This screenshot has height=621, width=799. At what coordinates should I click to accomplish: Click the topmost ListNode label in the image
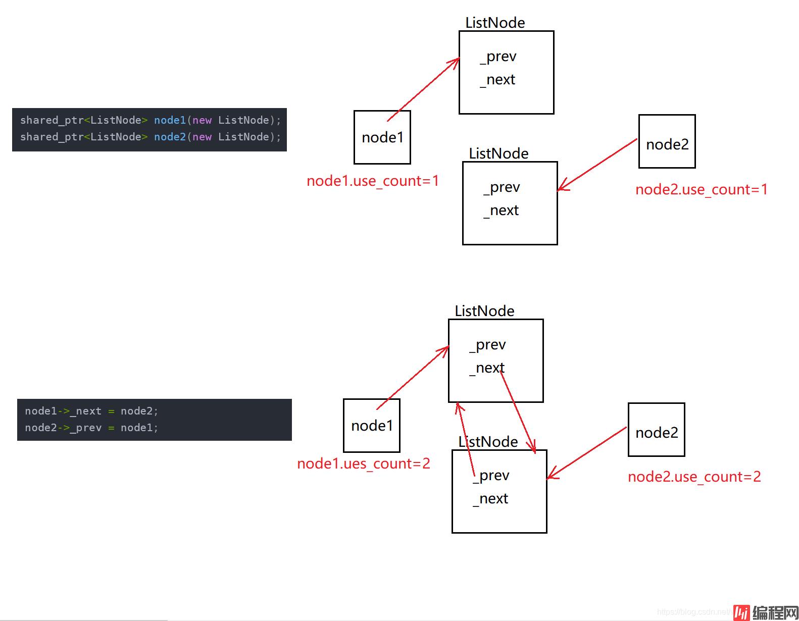pos(495,23)
